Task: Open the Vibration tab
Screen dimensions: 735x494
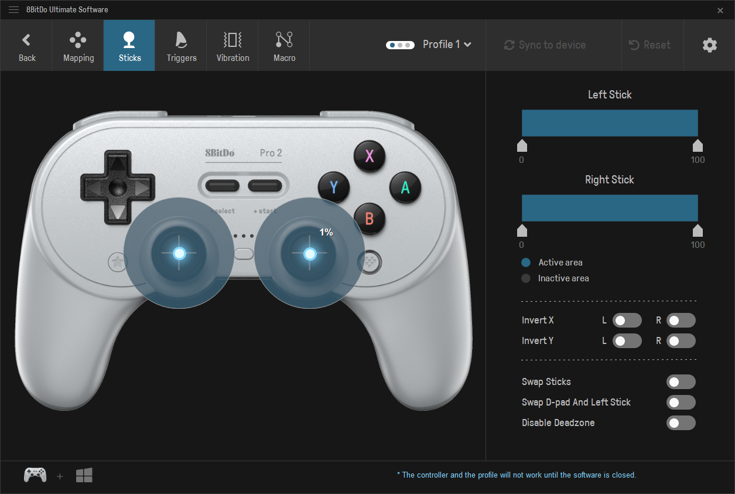Action: click(x=233, y=46)
